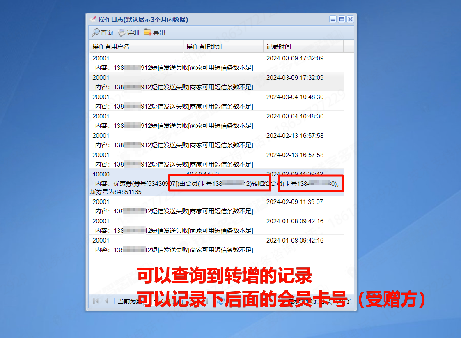
Task: Close the 操作日志 window
Action: pyautogui.click(x=350, y=19)
